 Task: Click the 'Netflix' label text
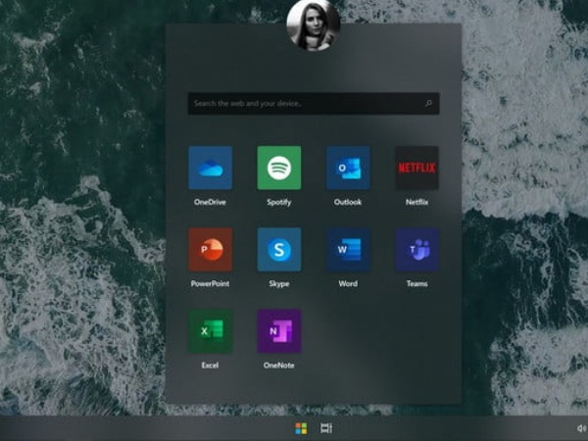pyautogui.click(x=417, y=202)
